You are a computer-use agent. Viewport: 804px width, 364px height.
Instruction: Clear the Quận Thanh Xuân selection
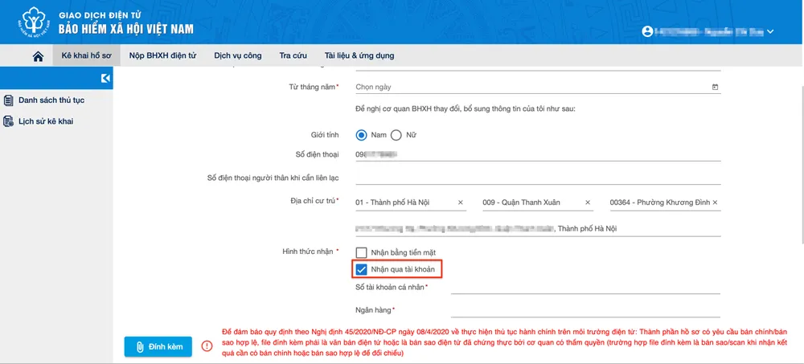point(588,202)
